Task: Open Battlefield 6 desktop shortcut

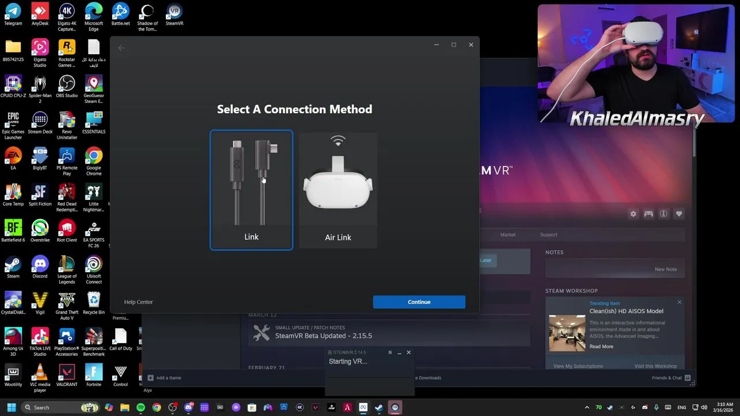Action: point(13,231)
